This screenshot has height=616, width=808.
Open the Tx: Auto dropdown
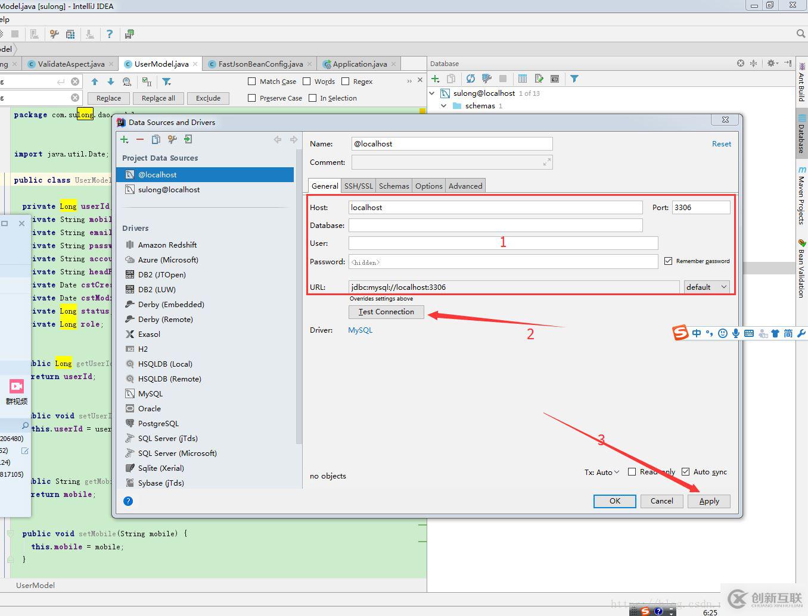click(602, 472)
